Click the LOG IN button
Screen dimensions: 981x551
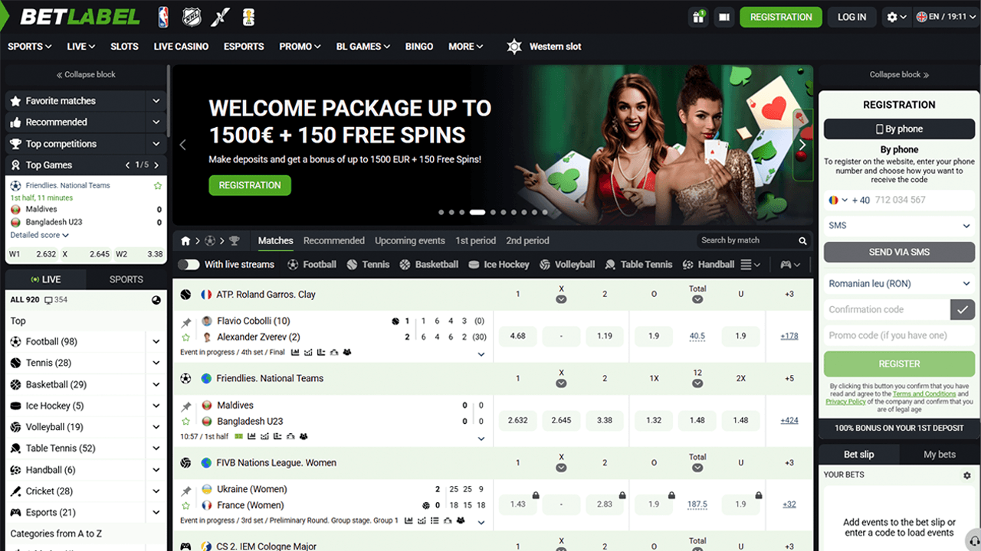click(851, 17)
